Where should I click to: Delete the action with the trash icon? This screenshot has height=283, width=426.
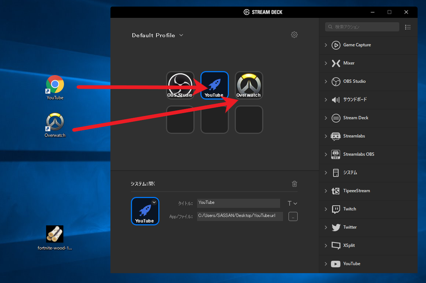pyautogui.click(x=295, y=184)
